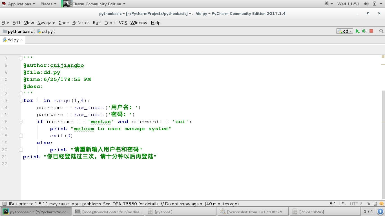385x216 pixels.
Task: Click exit(0) on line 18
Action: 61,136
